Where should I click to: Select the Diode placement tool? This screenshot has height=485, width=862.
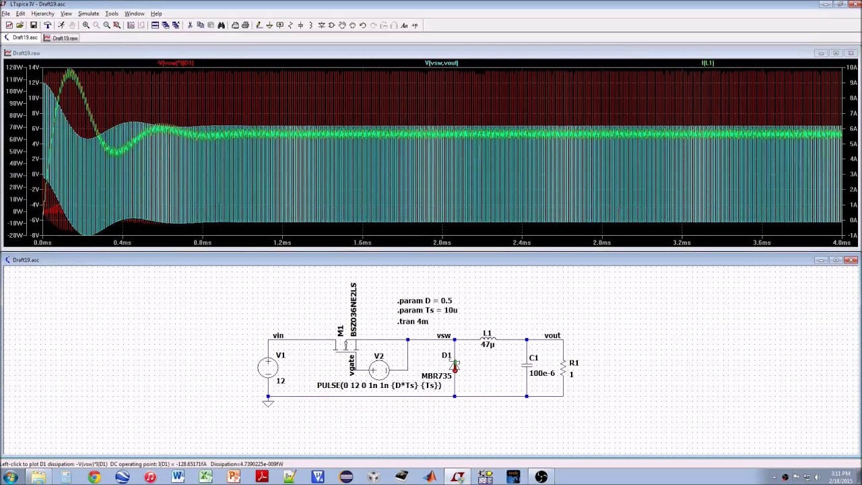(321, 25)
